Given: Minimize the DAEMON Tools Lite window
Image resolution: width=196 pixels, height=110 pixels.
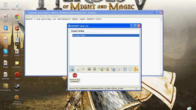Looking at the screenshot, I should tap(132, 26).
